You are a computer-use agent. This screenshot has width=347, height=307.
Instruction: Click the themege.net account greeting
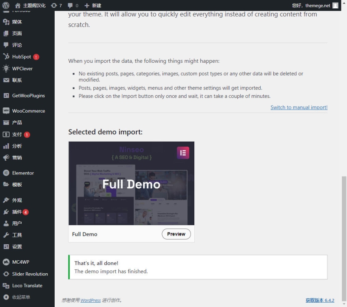click(311, 6)
